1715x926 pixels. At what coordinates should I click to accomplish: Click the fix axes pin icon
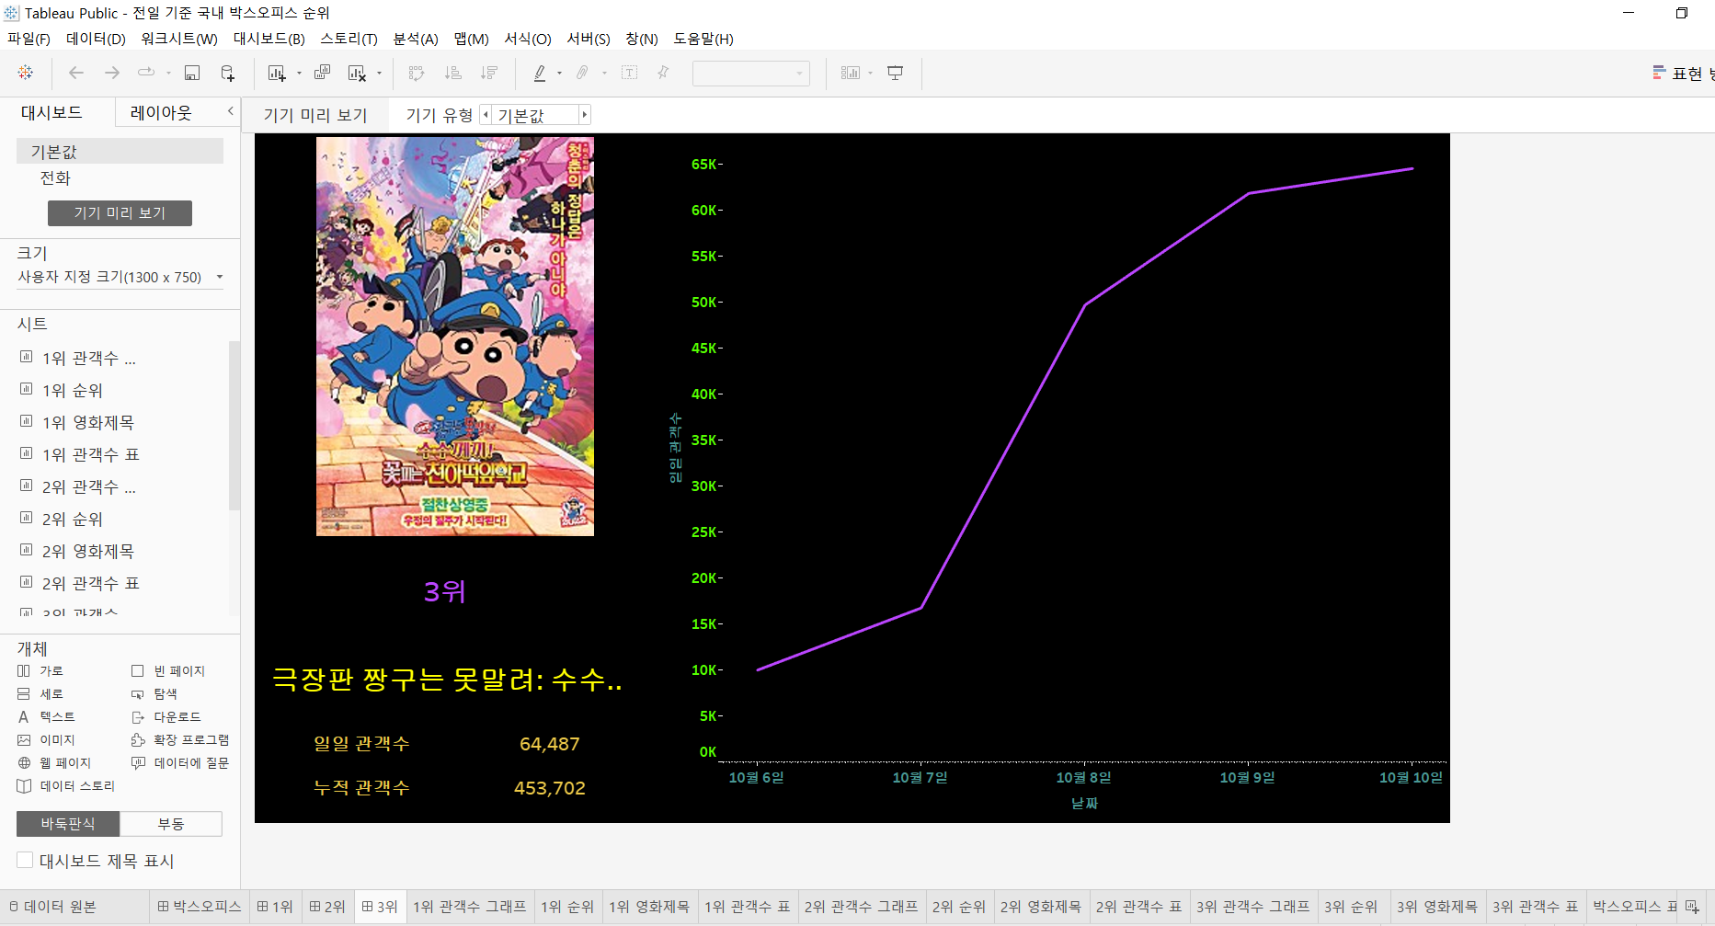click(663, 73)
